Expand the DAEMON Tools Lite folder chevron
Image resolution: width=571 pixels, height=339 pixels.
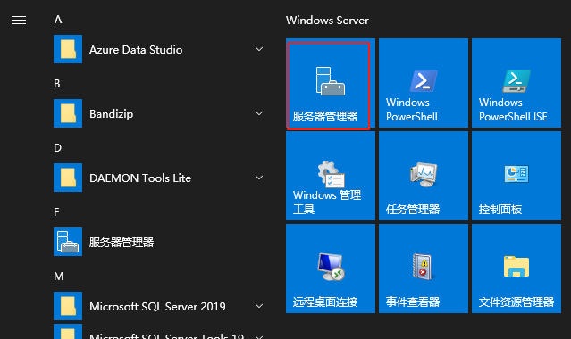click(259, 178)
